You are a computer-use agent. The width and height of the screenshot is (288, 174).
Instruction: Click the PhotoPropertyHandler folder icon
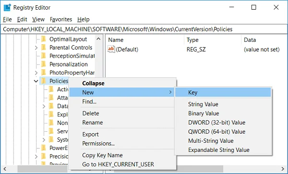pyautogui.click(x=44, y=73)
